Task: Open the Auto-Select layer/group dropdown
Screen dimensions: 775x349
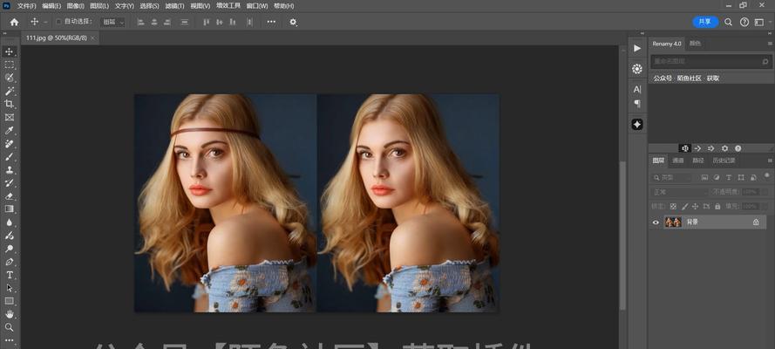Action: pyautogui.click(x=113, y=22)
